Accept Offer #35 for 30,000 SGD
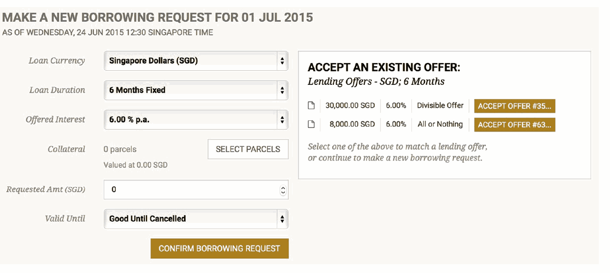The width and height of the screenshot is (610, 273). (515, 106)
